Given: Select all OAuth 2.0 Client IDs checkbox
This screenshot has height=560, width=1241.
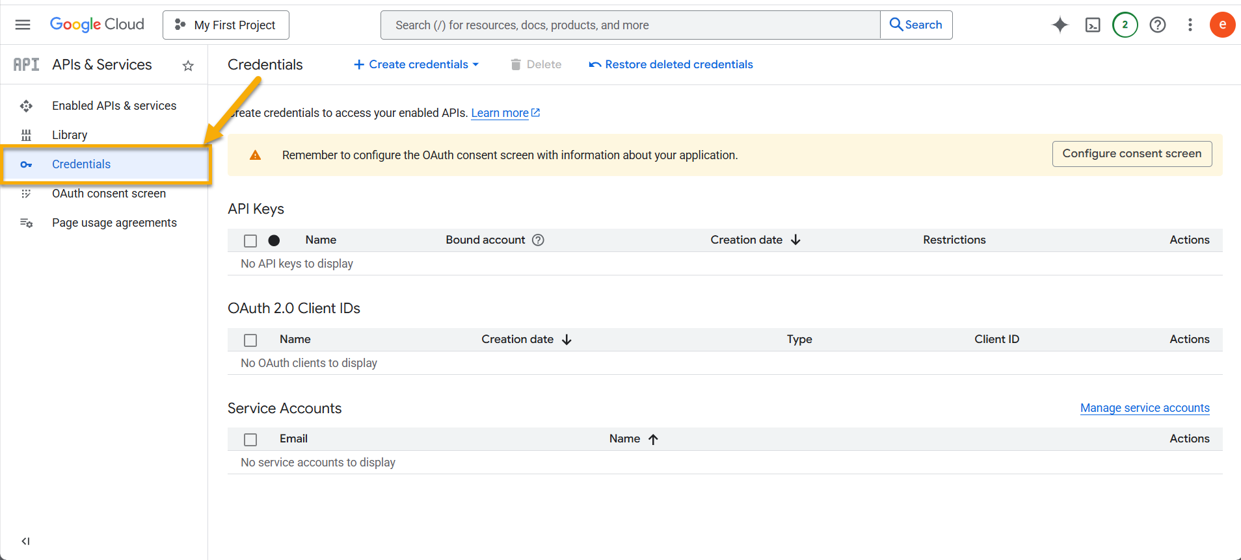Looking at the screenshot, I should pyautogui.click(x=250, y=340).
